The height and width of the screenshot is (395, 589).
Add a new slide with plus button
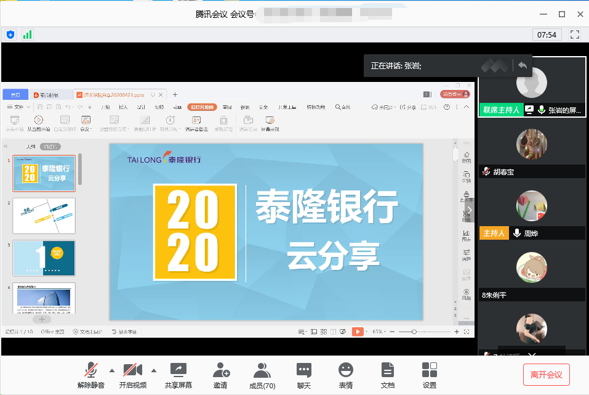(x=42, y=319)
